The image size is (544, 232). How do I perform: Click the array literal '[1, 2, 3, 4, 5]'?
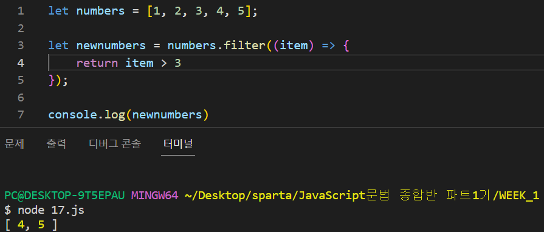click(199, 11)
